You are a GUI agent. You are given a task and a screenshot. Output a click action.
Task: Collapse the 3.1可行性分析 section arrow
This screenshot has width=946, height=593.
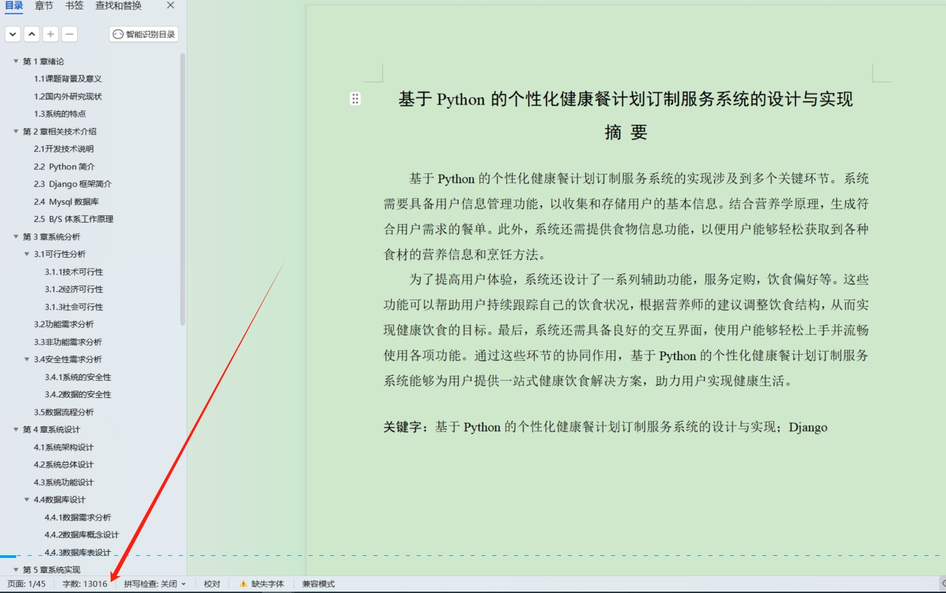(27, 254)
